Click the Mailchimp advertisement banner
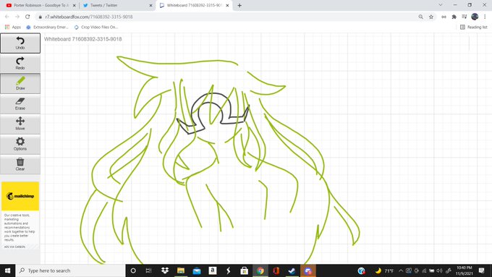492x277 pixels. [x=20, y=196]
